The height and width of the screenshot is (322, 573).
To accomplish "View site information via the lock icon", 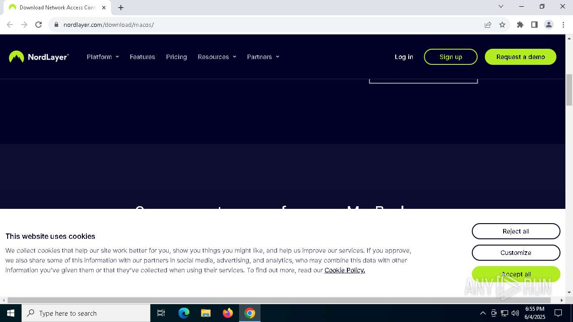I will point(56,25).
